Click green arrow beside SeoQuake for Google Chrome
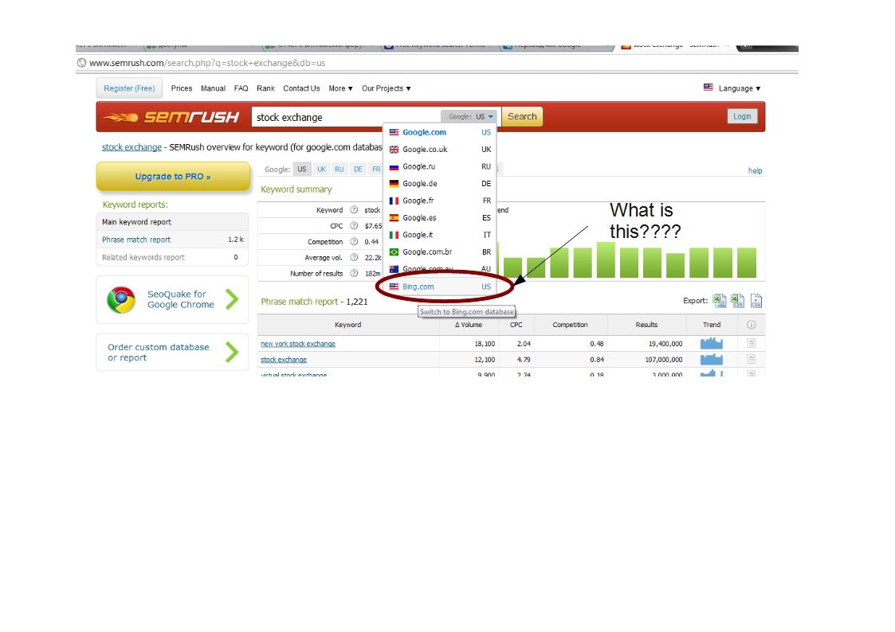Screen dimensions: 895x632 (232, 299)
